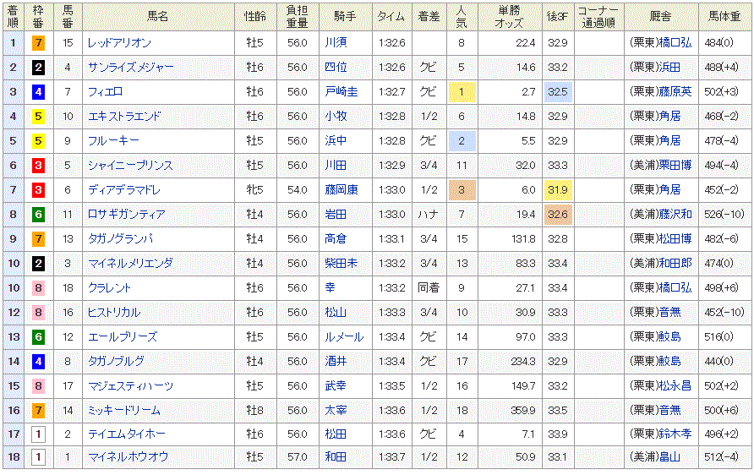Select the margin cell 同着
The height and width of the screenshot is (475, 754).
point(429,288)
